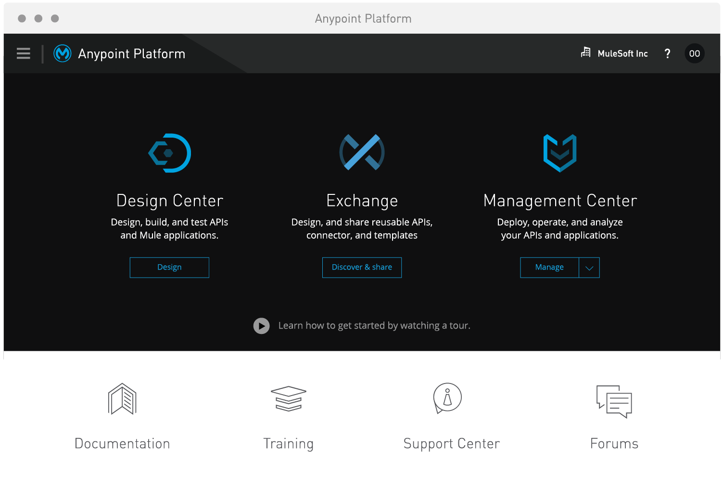
Task: Open the Forums chat bubbles icon
Action: [x=614, y=402]
